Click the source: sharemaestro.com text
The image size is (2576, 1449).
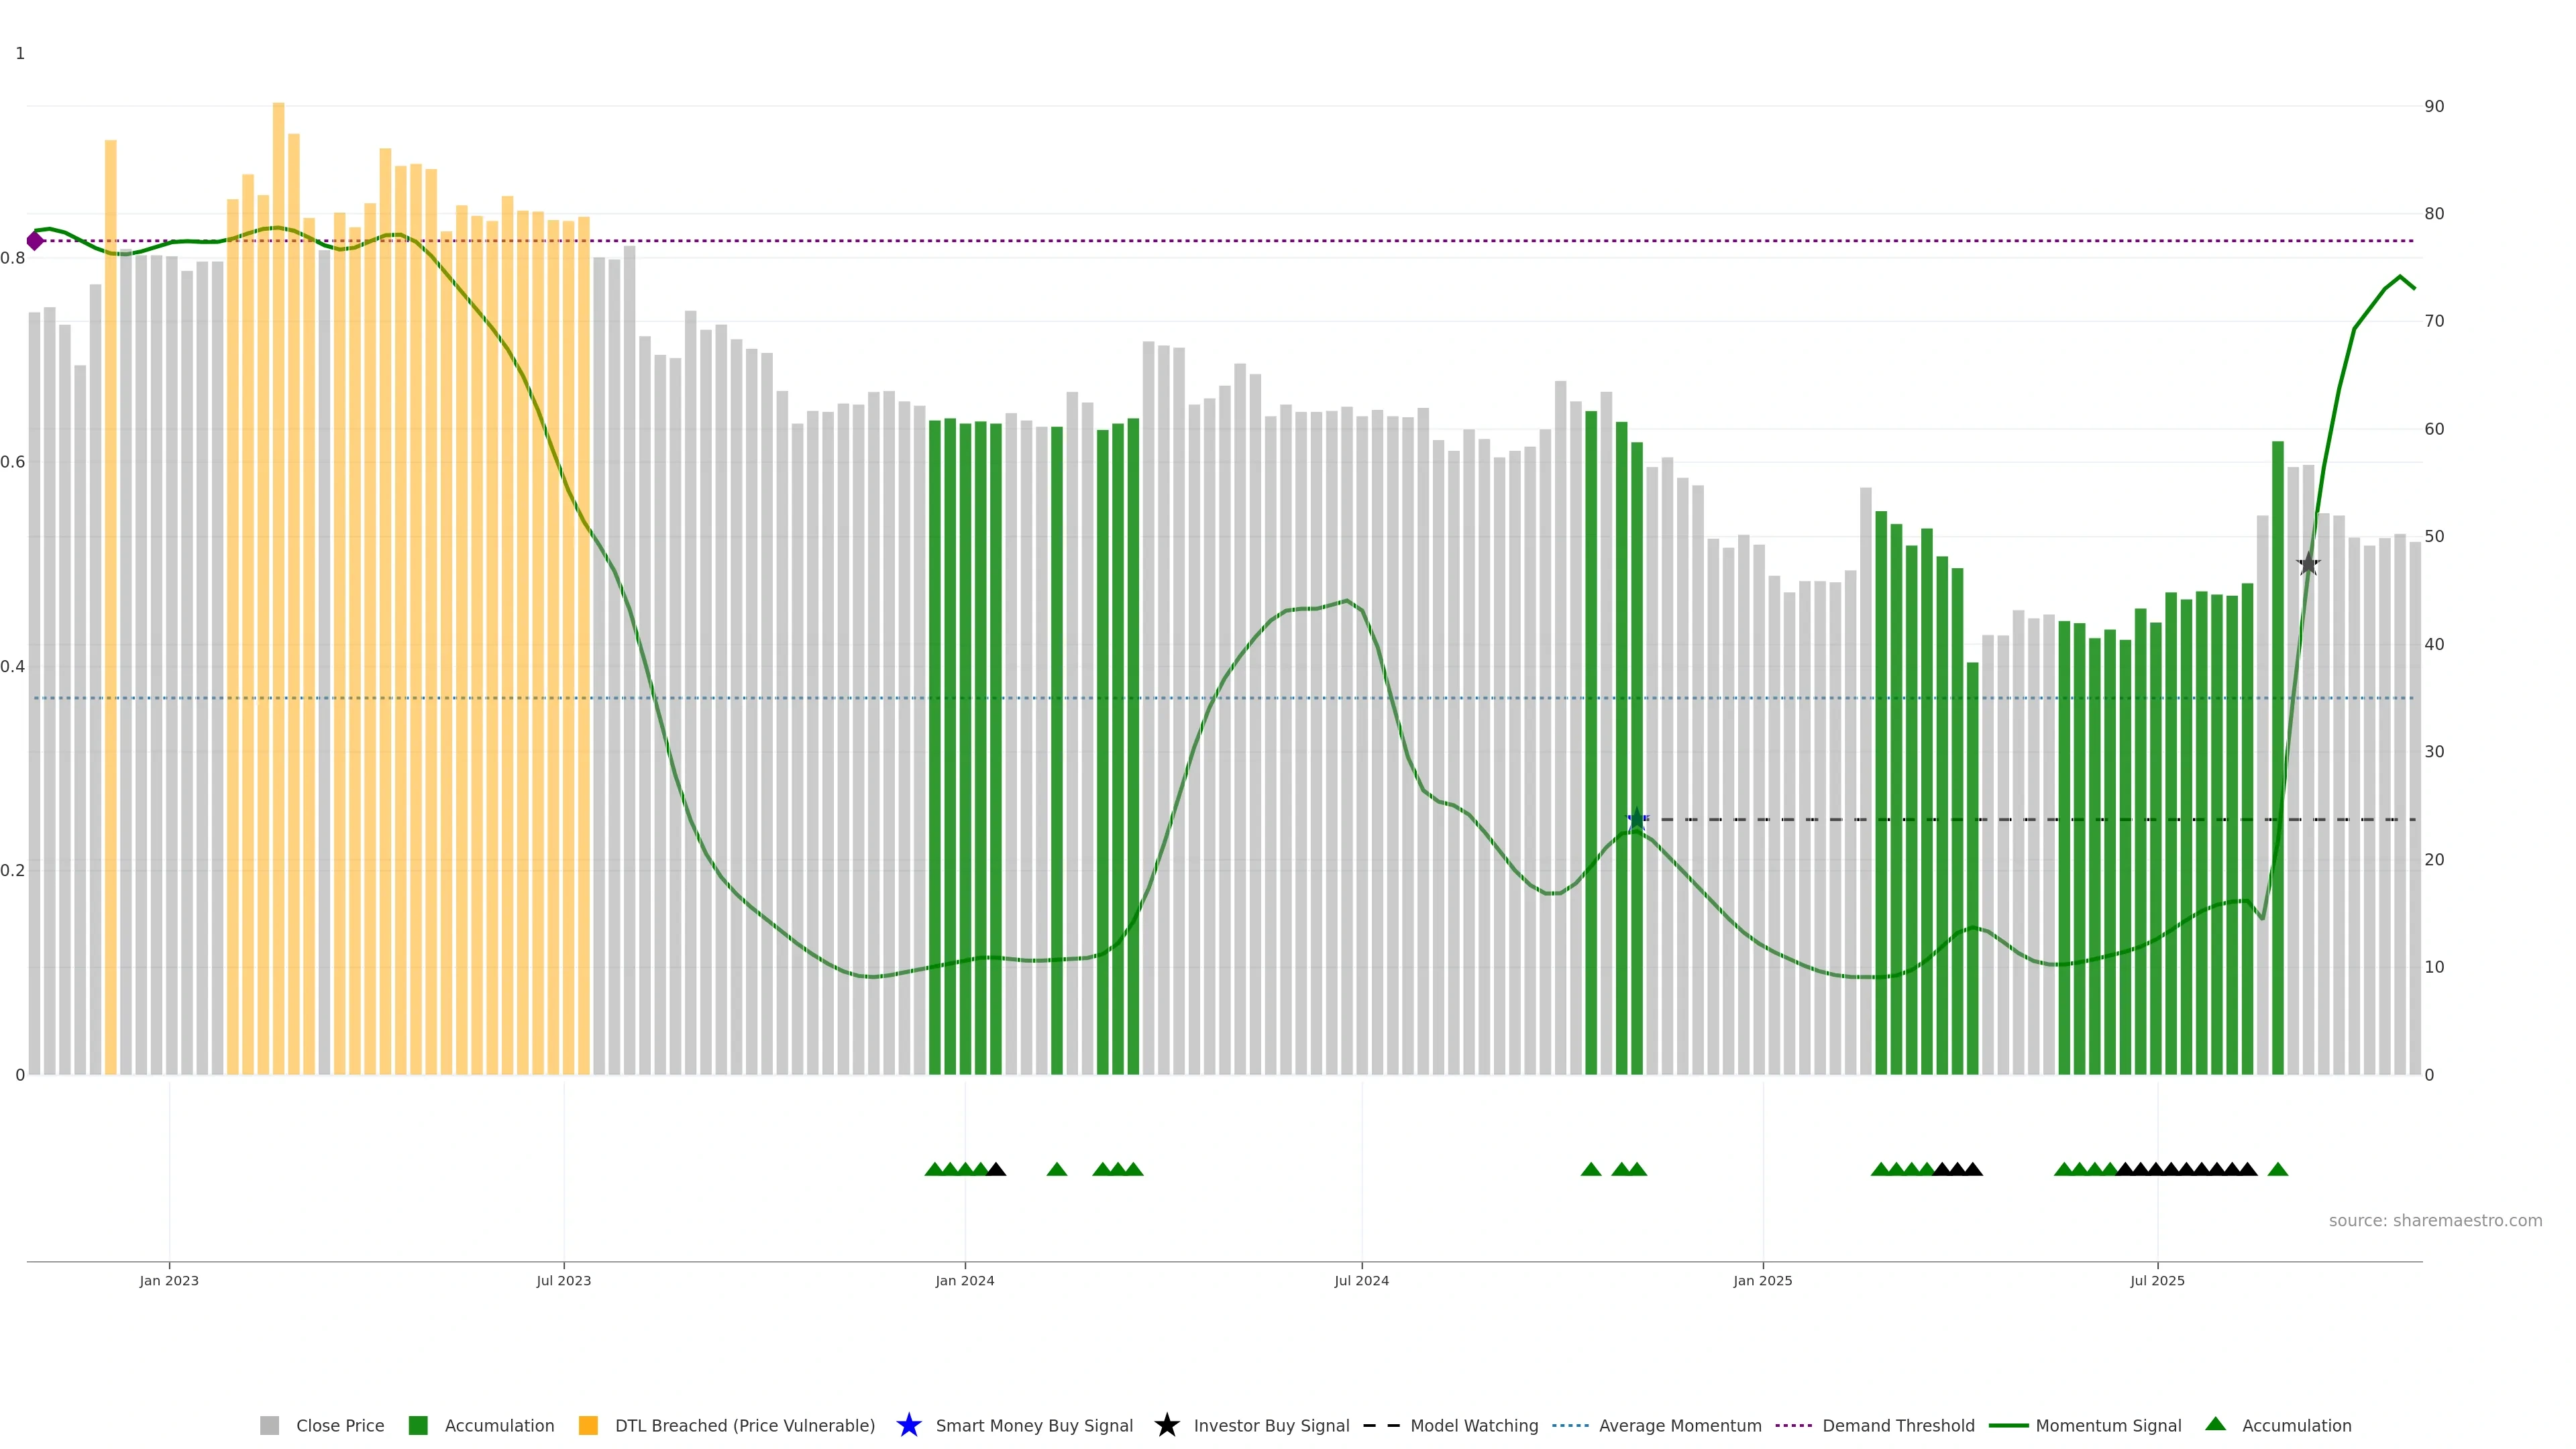coord(2435,1220)
